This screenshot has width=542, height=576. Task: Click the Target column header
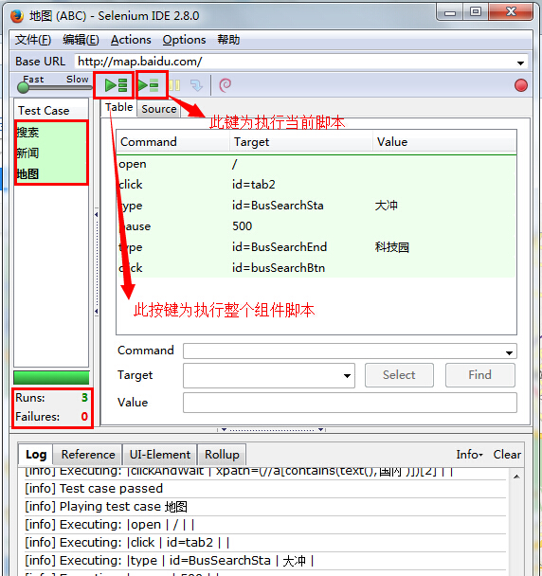(301, 142)
